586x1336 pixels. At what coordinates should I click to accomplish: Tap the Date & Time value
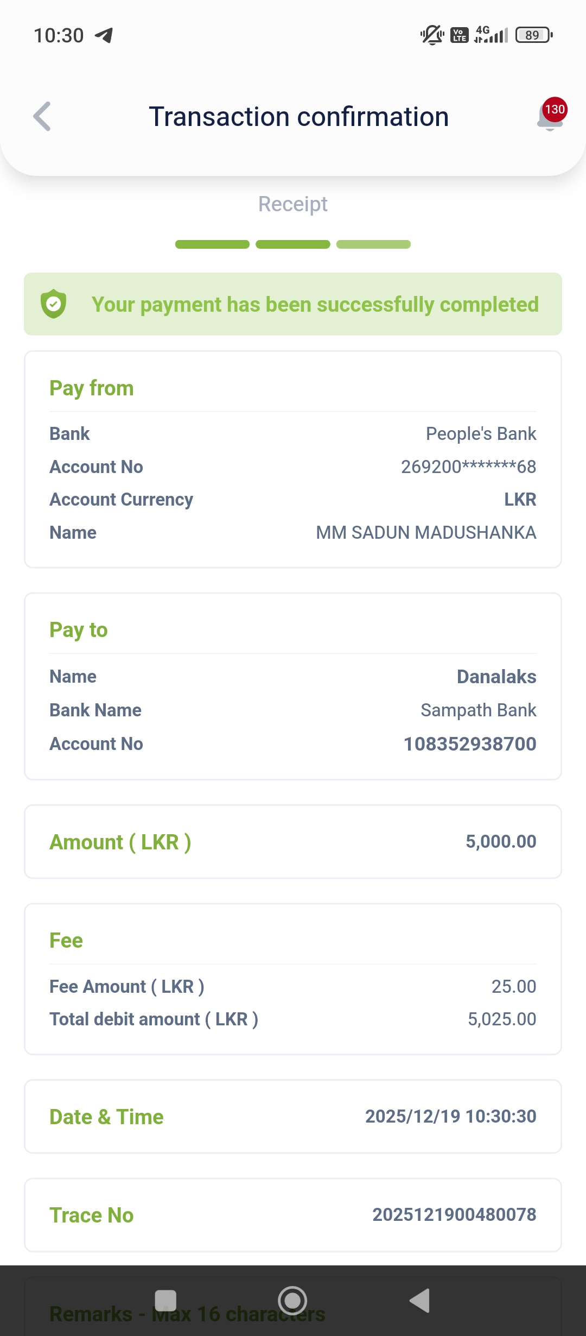450,1116
